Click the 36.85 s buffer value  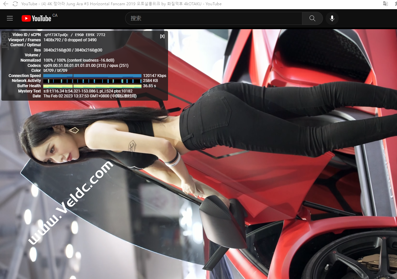coord(149,86)
